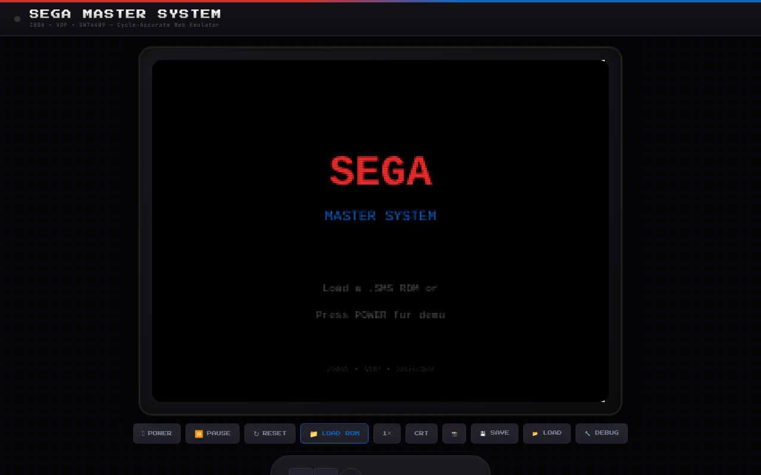The image size is (761, 475).
Task: Enable the CRT display filter
Action: 421,433
